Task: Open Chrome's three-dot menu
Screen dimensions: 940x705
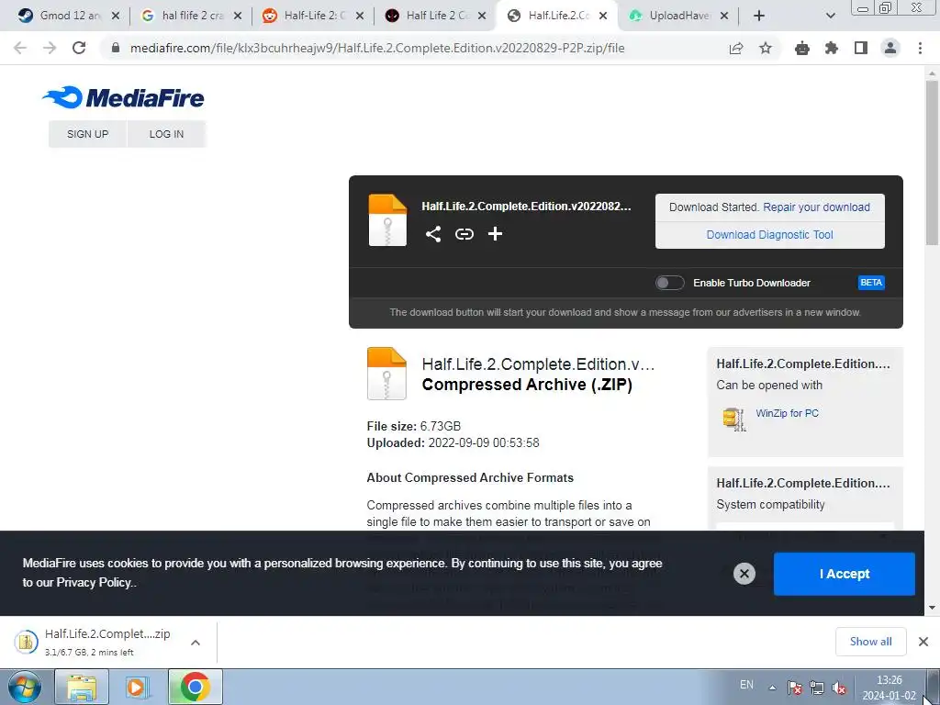Action: pyautogui.click(x=920, y=48)
